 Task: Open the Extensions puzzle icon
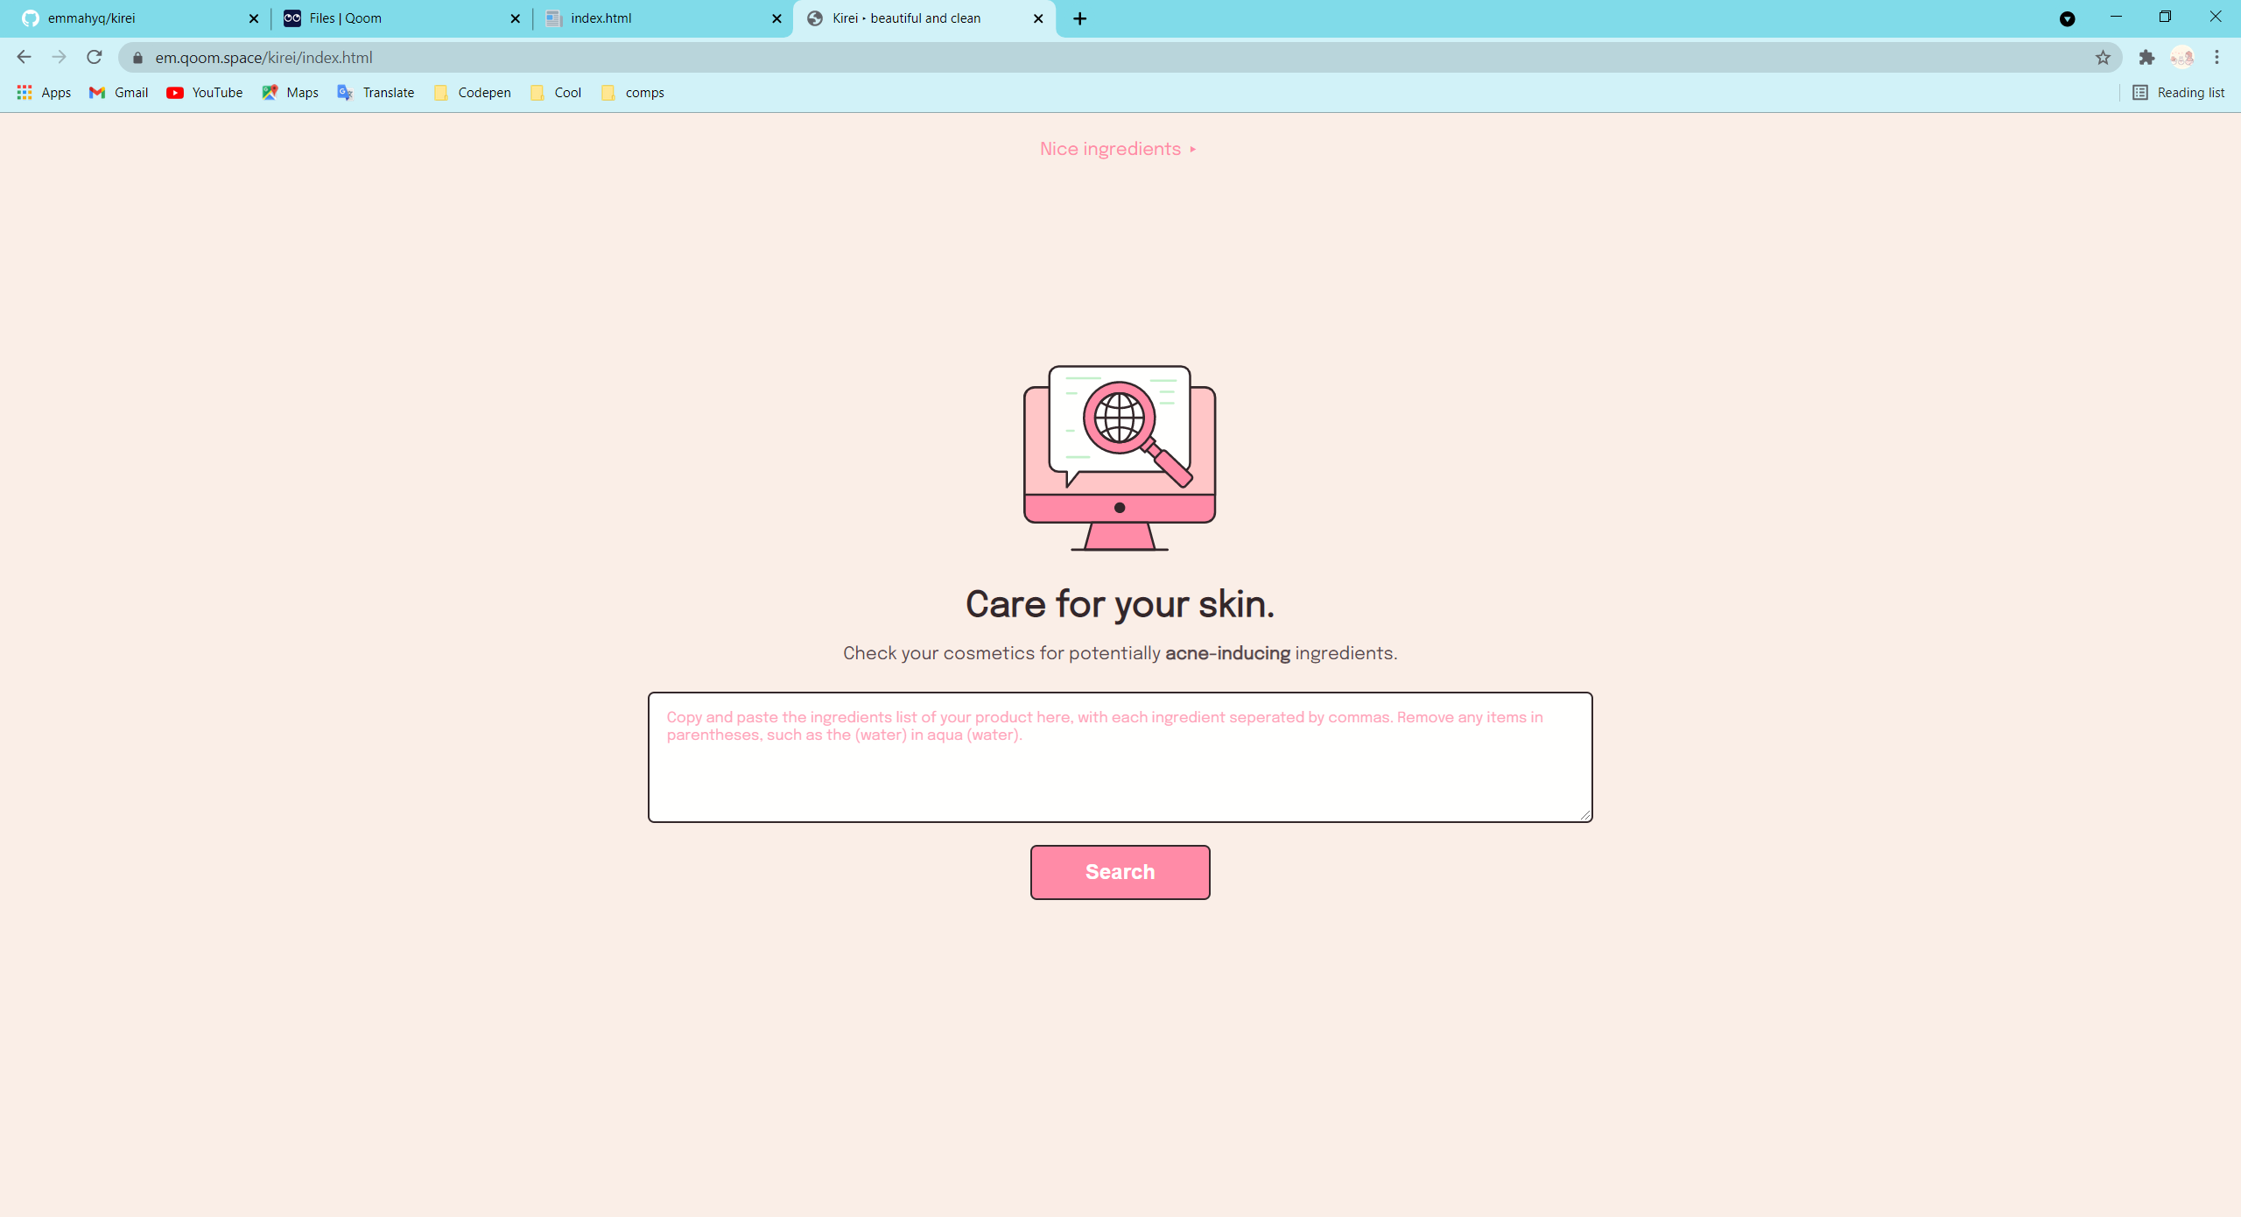click(2146, 57)
